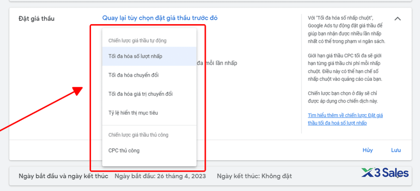Click the Lưu button
The height and width of the screenshot is (191, 420).
click(396, 150)
